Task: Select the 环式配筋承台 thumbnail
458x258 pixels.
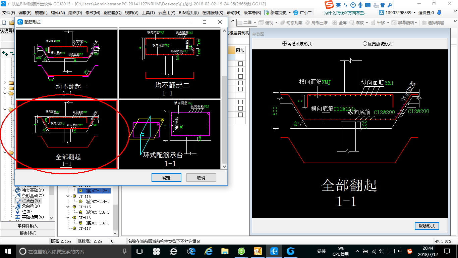Action: point(170,134)
